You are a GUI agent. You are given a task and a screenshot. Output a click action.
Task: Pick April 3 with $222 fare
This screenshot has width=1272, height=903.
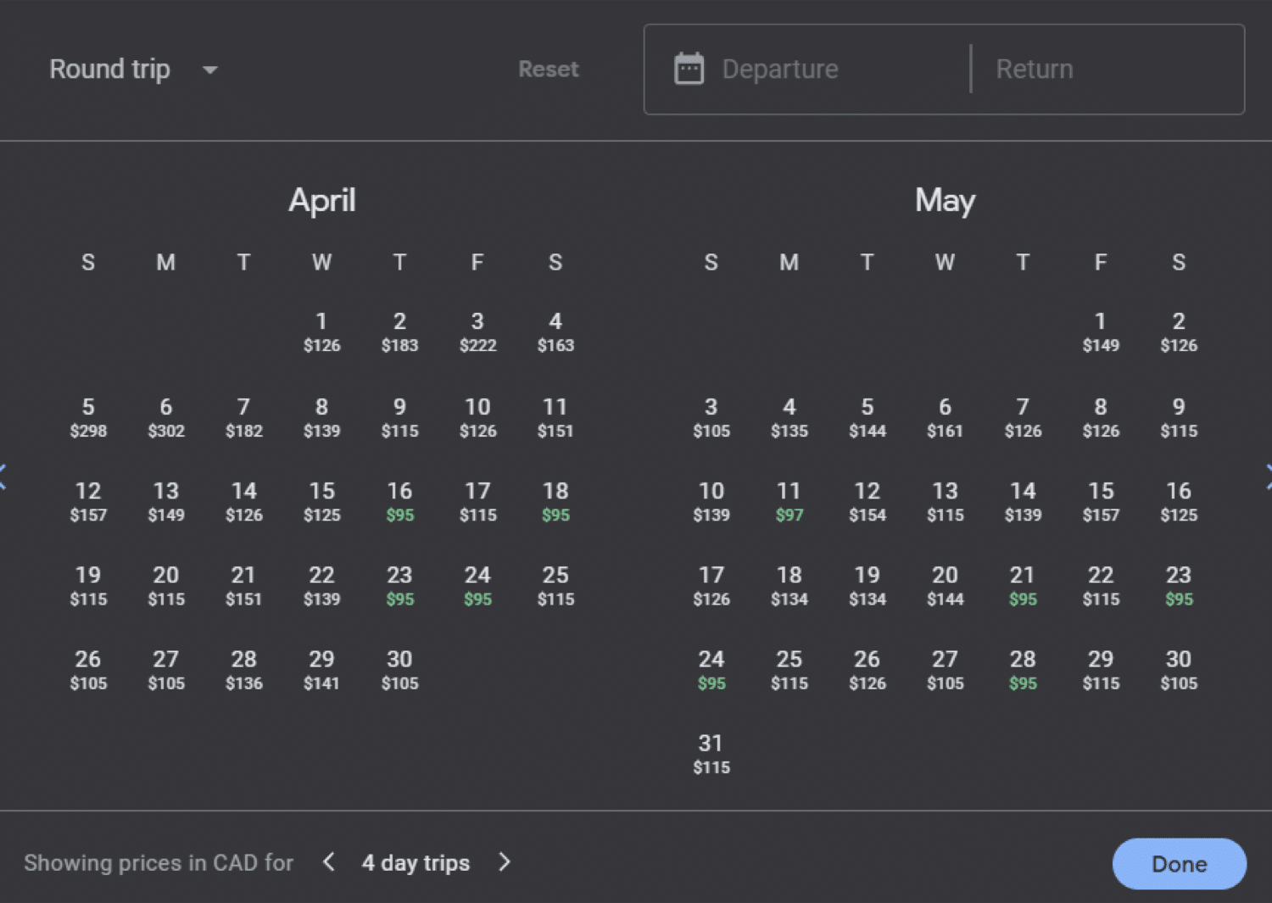click(x=477, y=332)
